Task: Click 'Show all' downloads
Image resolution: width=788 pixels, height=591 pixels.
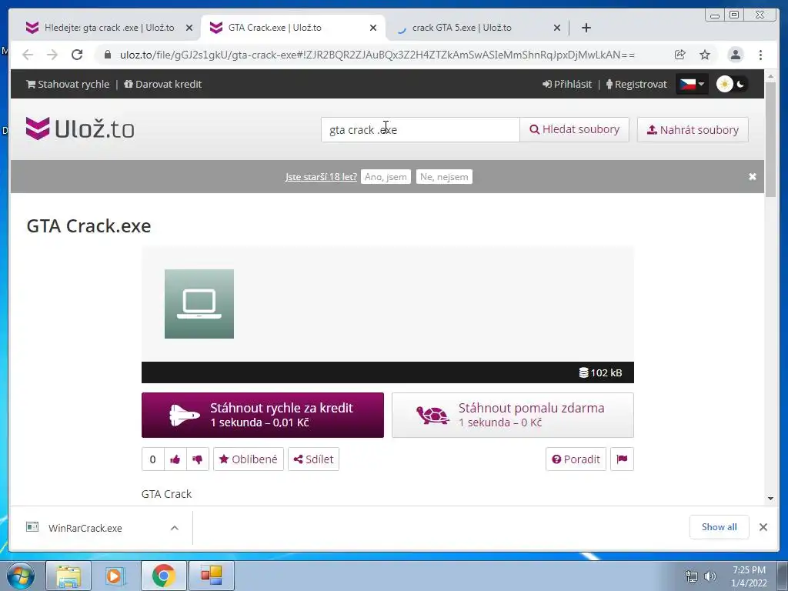Action: click(x=720, y=527)
